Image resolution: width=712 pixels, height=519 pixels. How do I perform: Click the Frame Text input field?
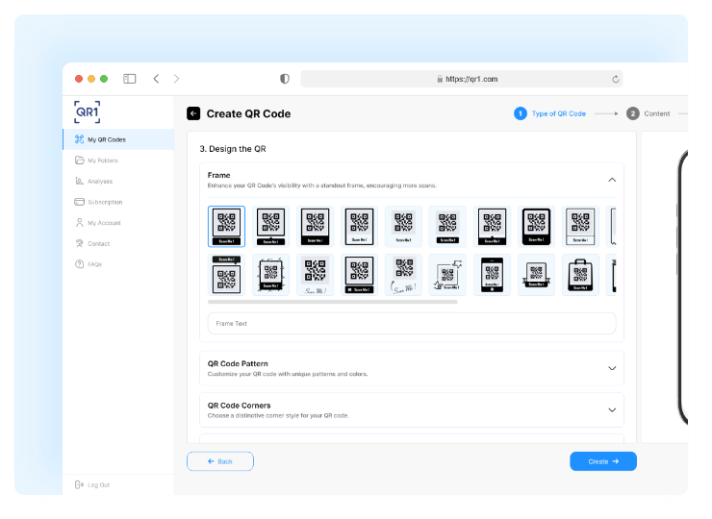point(412,324)
